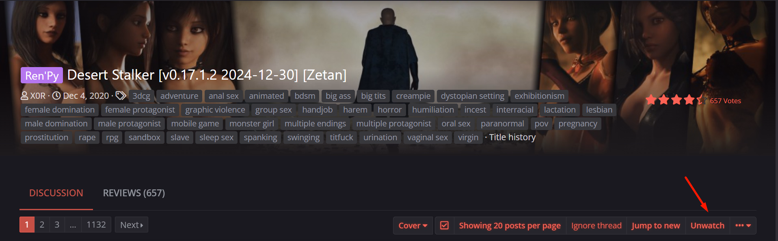Toggle the select-all checkbox near posts per page
778x241 pixels.
pos(444,226)
